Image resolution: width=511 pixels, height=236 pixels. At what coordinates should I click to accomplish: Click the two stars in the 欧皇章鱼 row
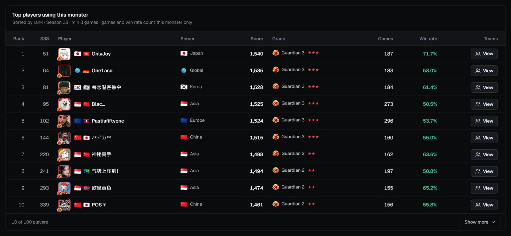311,187
